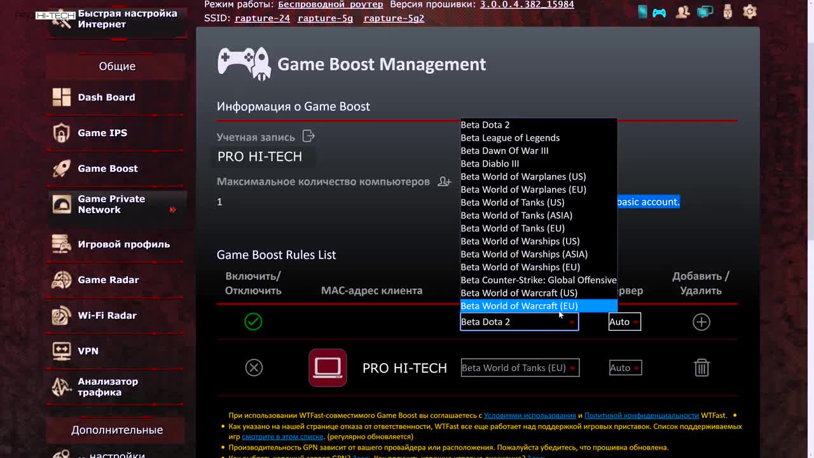Click highlighted 'basic account.' text
The image size is (814, 458).
point(648,202)
